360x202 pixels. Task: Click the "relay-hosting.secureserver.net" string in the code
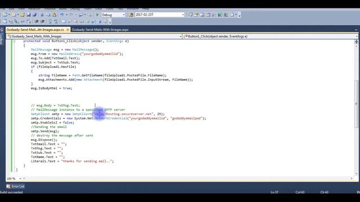pyautogui.click(x=123, y=114)
